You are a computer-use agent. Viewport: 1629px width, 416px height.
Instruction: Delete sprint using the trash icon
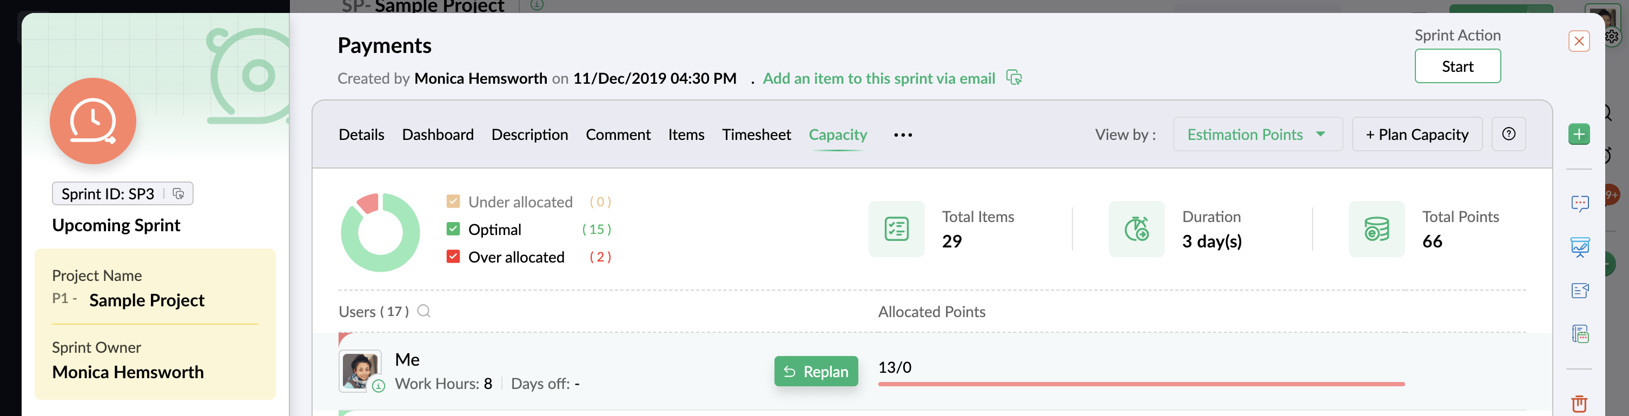pos(1579,402)
